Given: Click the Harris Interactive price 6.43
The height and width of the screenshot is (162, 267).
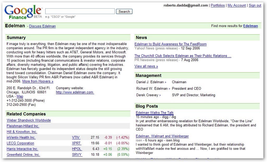Looking at the screenshot, I should [96, 149].
